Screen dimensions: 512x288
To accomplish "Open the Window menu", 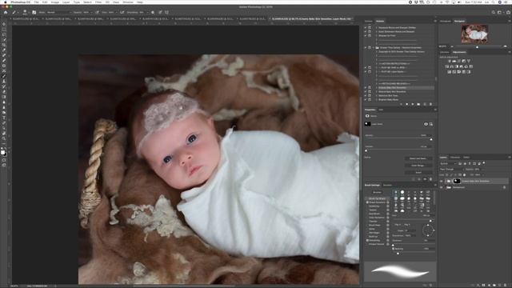I will click(128, 2).
